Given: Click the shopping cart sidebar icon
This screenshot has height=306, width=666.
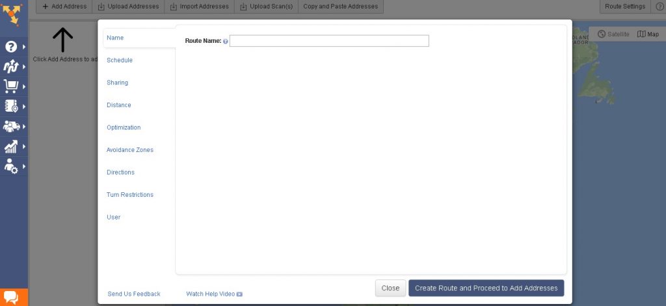Looking at the screenshot, I should point(11,86).
